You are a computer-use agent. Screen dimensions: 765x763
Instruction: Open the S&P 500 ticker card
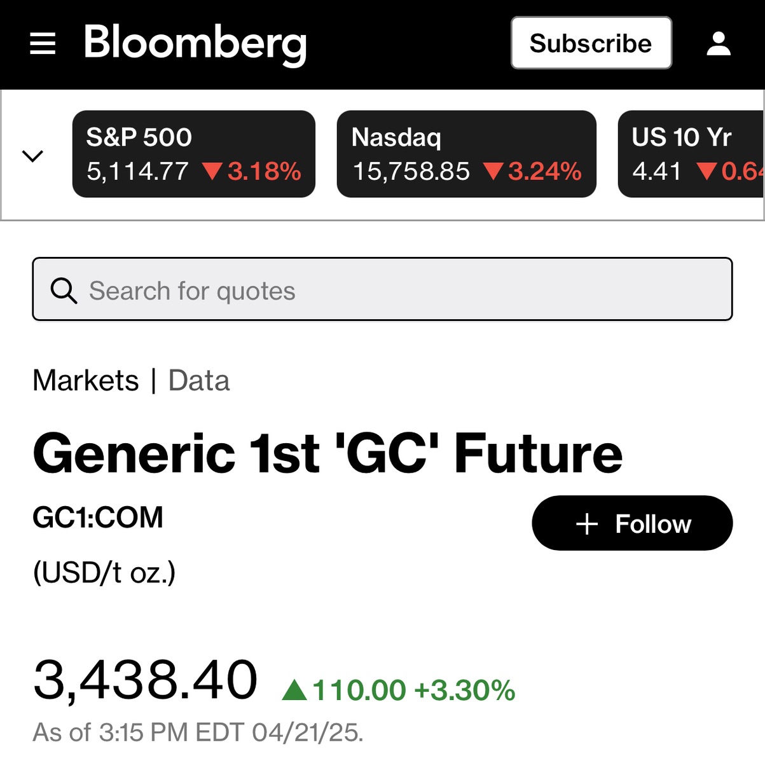coord(193,154)
